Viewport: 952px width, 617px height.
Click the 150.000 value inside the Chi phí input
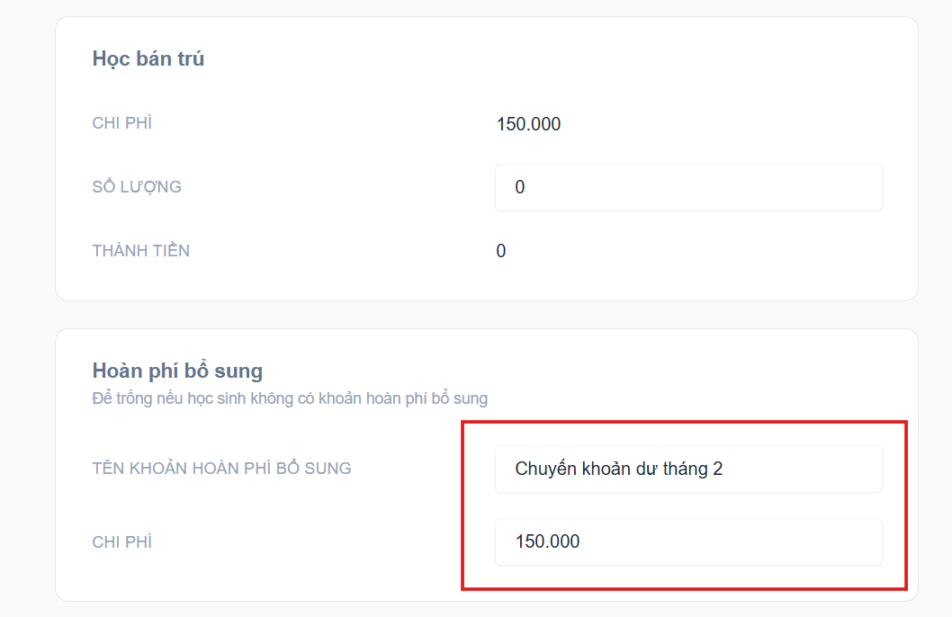coord(547,541)
